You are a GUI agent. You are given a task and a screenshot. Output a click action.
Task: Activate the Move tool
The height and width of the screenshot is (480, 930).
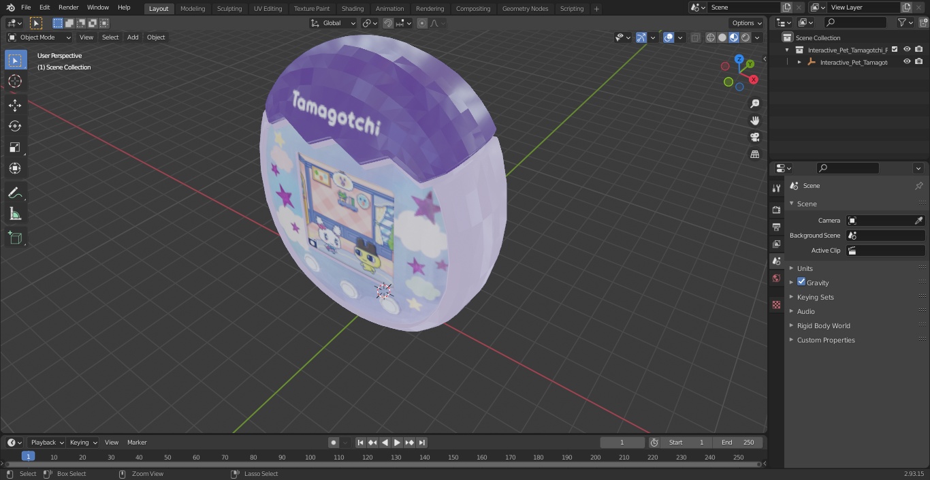click(x=15, y=105)
